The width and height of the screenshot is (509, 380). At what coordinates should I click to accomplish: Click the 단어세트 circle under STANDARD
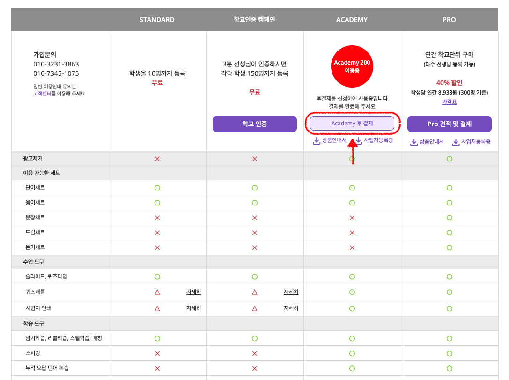pyautogui.click(x=157, y=188)
